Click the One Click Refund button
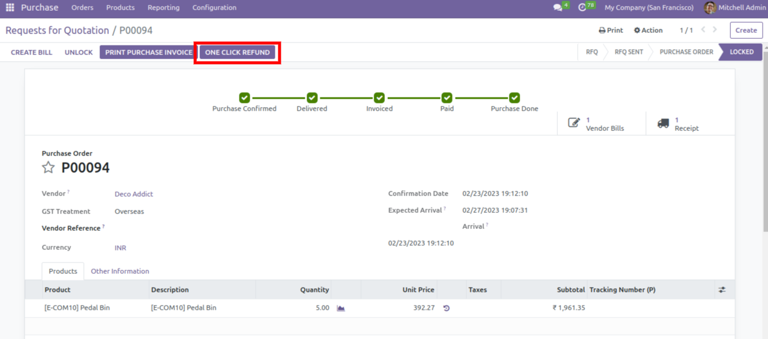The image size is (768, 339). tap(237, 53)
